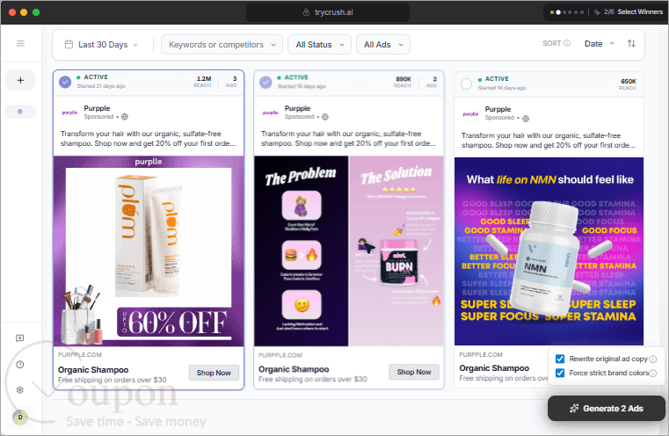Click the 650K REACH stat
669x436 pixels.
[628, 84]
